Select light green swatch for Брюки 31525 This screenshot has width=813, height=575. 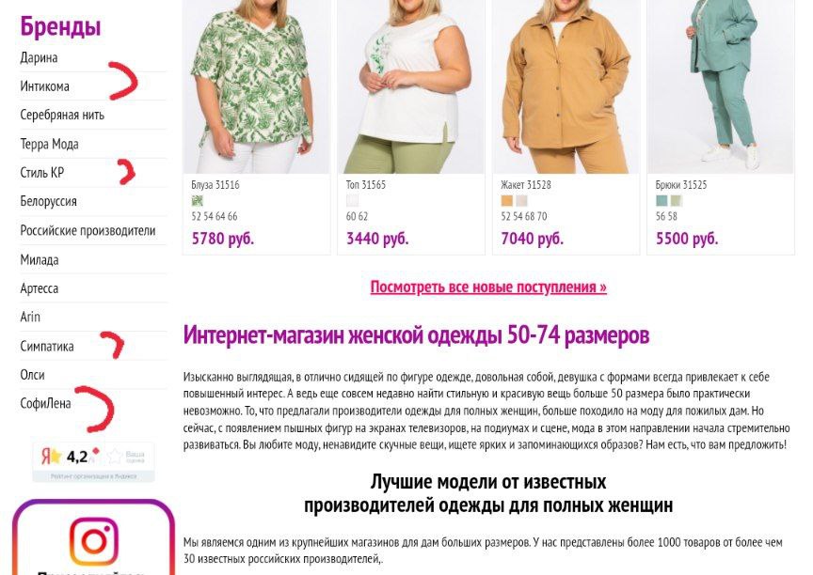tap(677, 201)
